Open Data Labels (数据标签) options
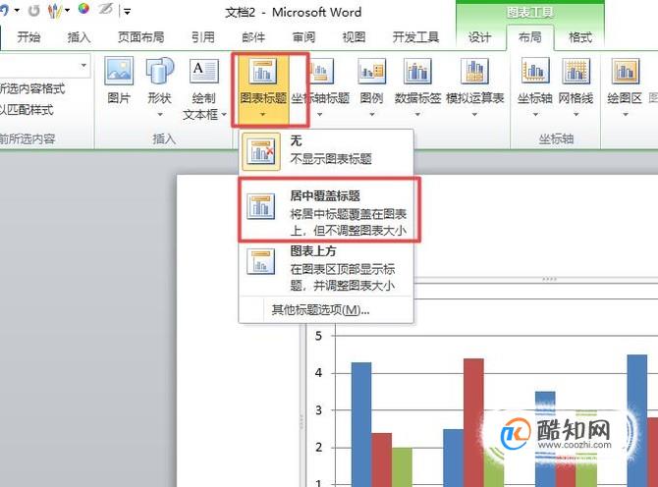Viewport: 658px width, 487px height. click(417, 88)
